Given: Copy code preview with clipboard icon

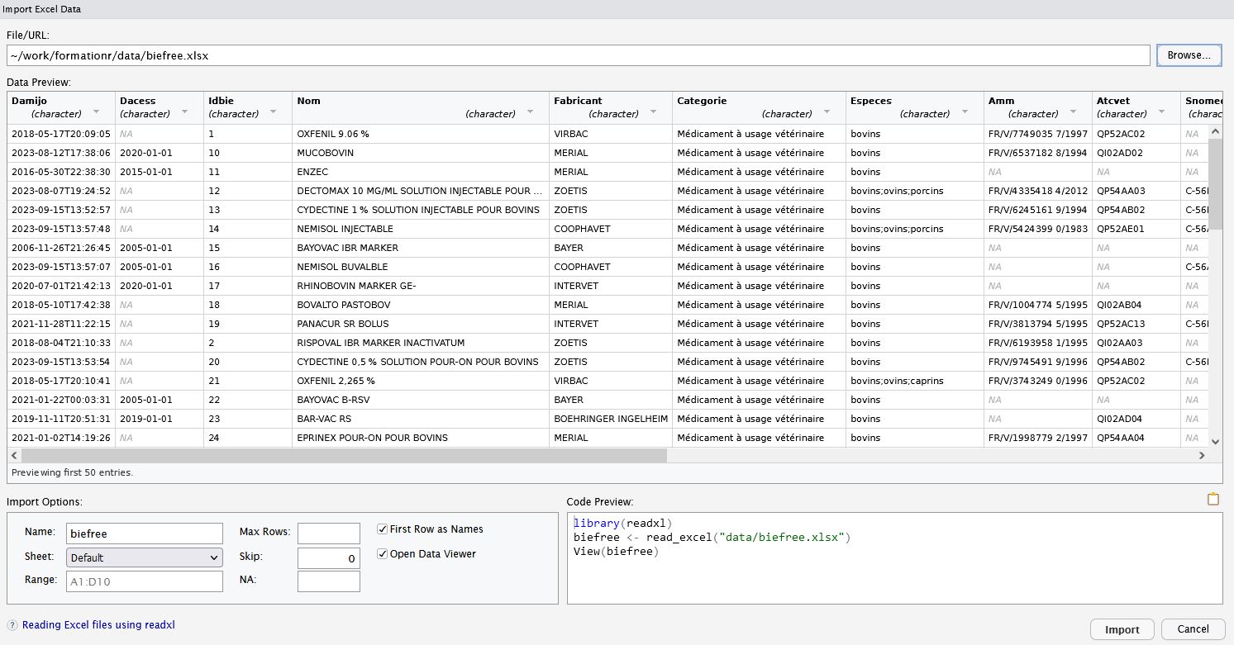Looking at the screenshot, I should (1213, 499).
